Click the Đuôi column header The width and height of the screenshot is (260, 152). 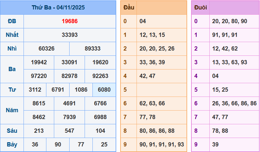click(x=200, y=8)
